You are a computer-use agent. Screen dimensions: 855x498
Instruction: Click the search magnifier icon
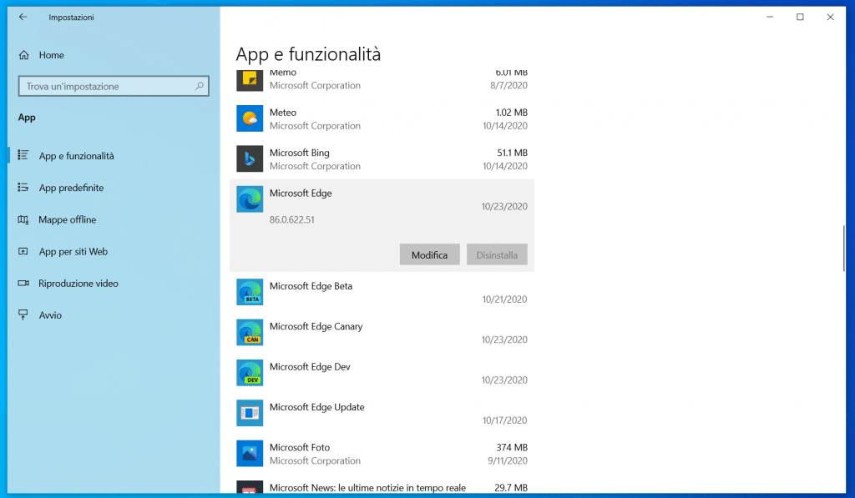200,86
